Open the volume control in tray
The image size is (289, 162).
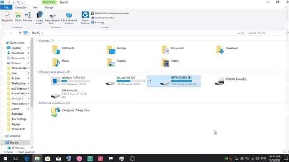[257, 158]
